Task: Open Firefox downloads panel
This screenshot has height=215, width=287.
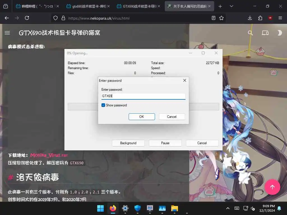Action: click(x=250, y=18)
